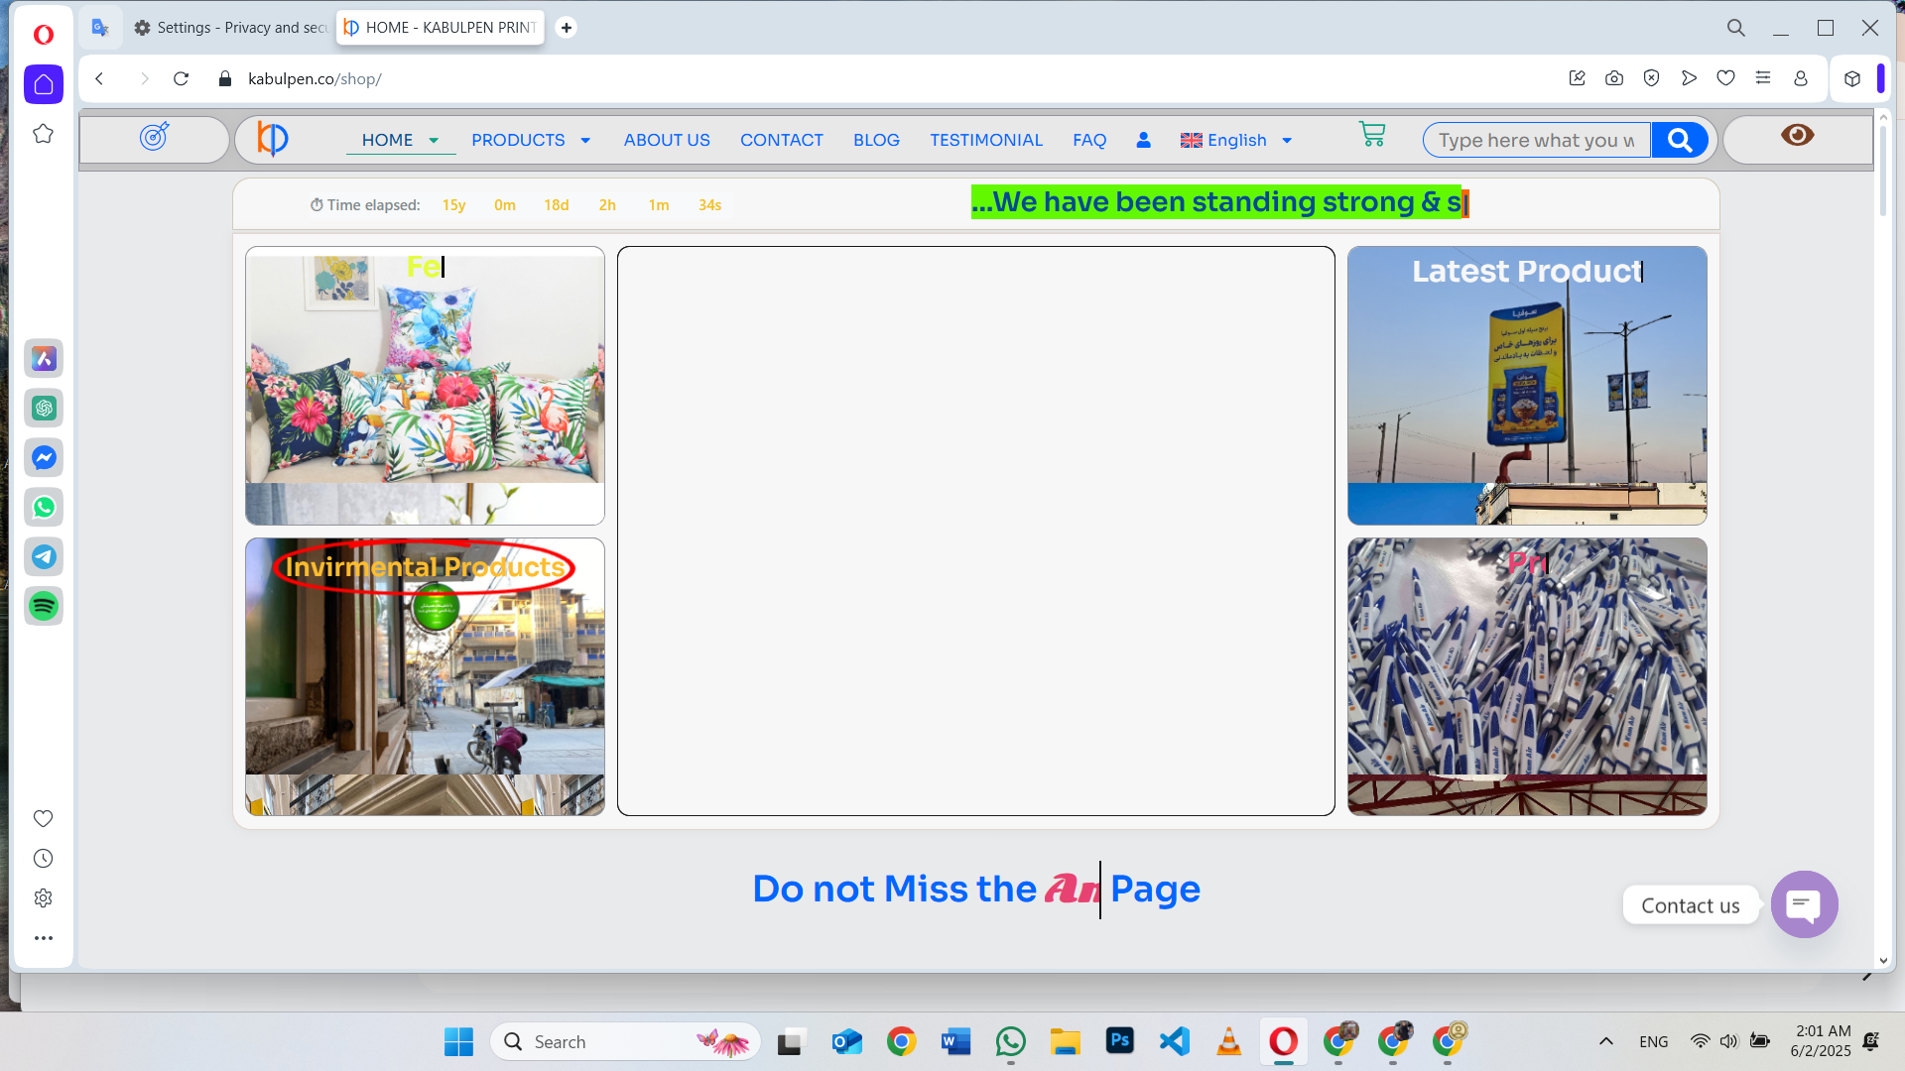Expand the PRODUCTS dropdown arrow
1905x1071 pixels.
click(585, 141)
